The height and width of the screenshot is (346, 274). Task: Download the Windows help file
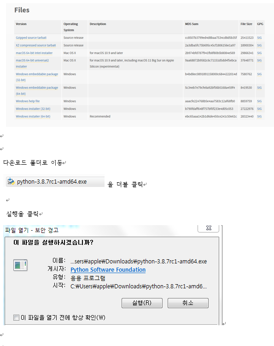[28, 101]
